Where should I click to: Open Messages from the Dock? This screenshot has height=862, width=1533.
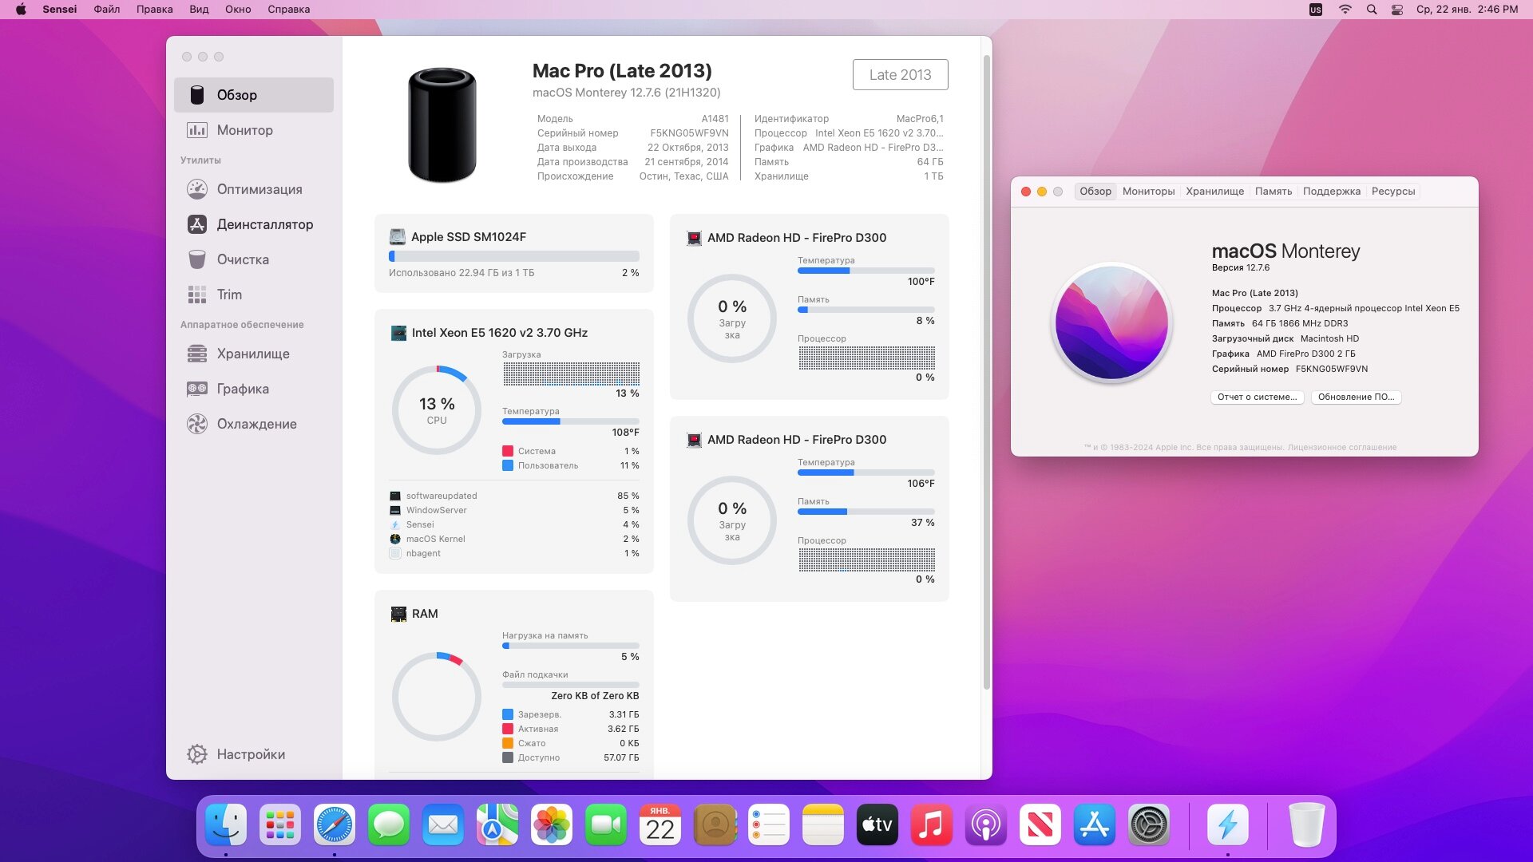(x=389, y=824)
